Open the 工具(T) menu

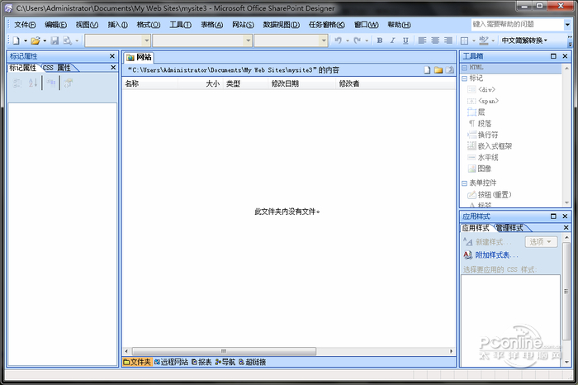[180, 25]
